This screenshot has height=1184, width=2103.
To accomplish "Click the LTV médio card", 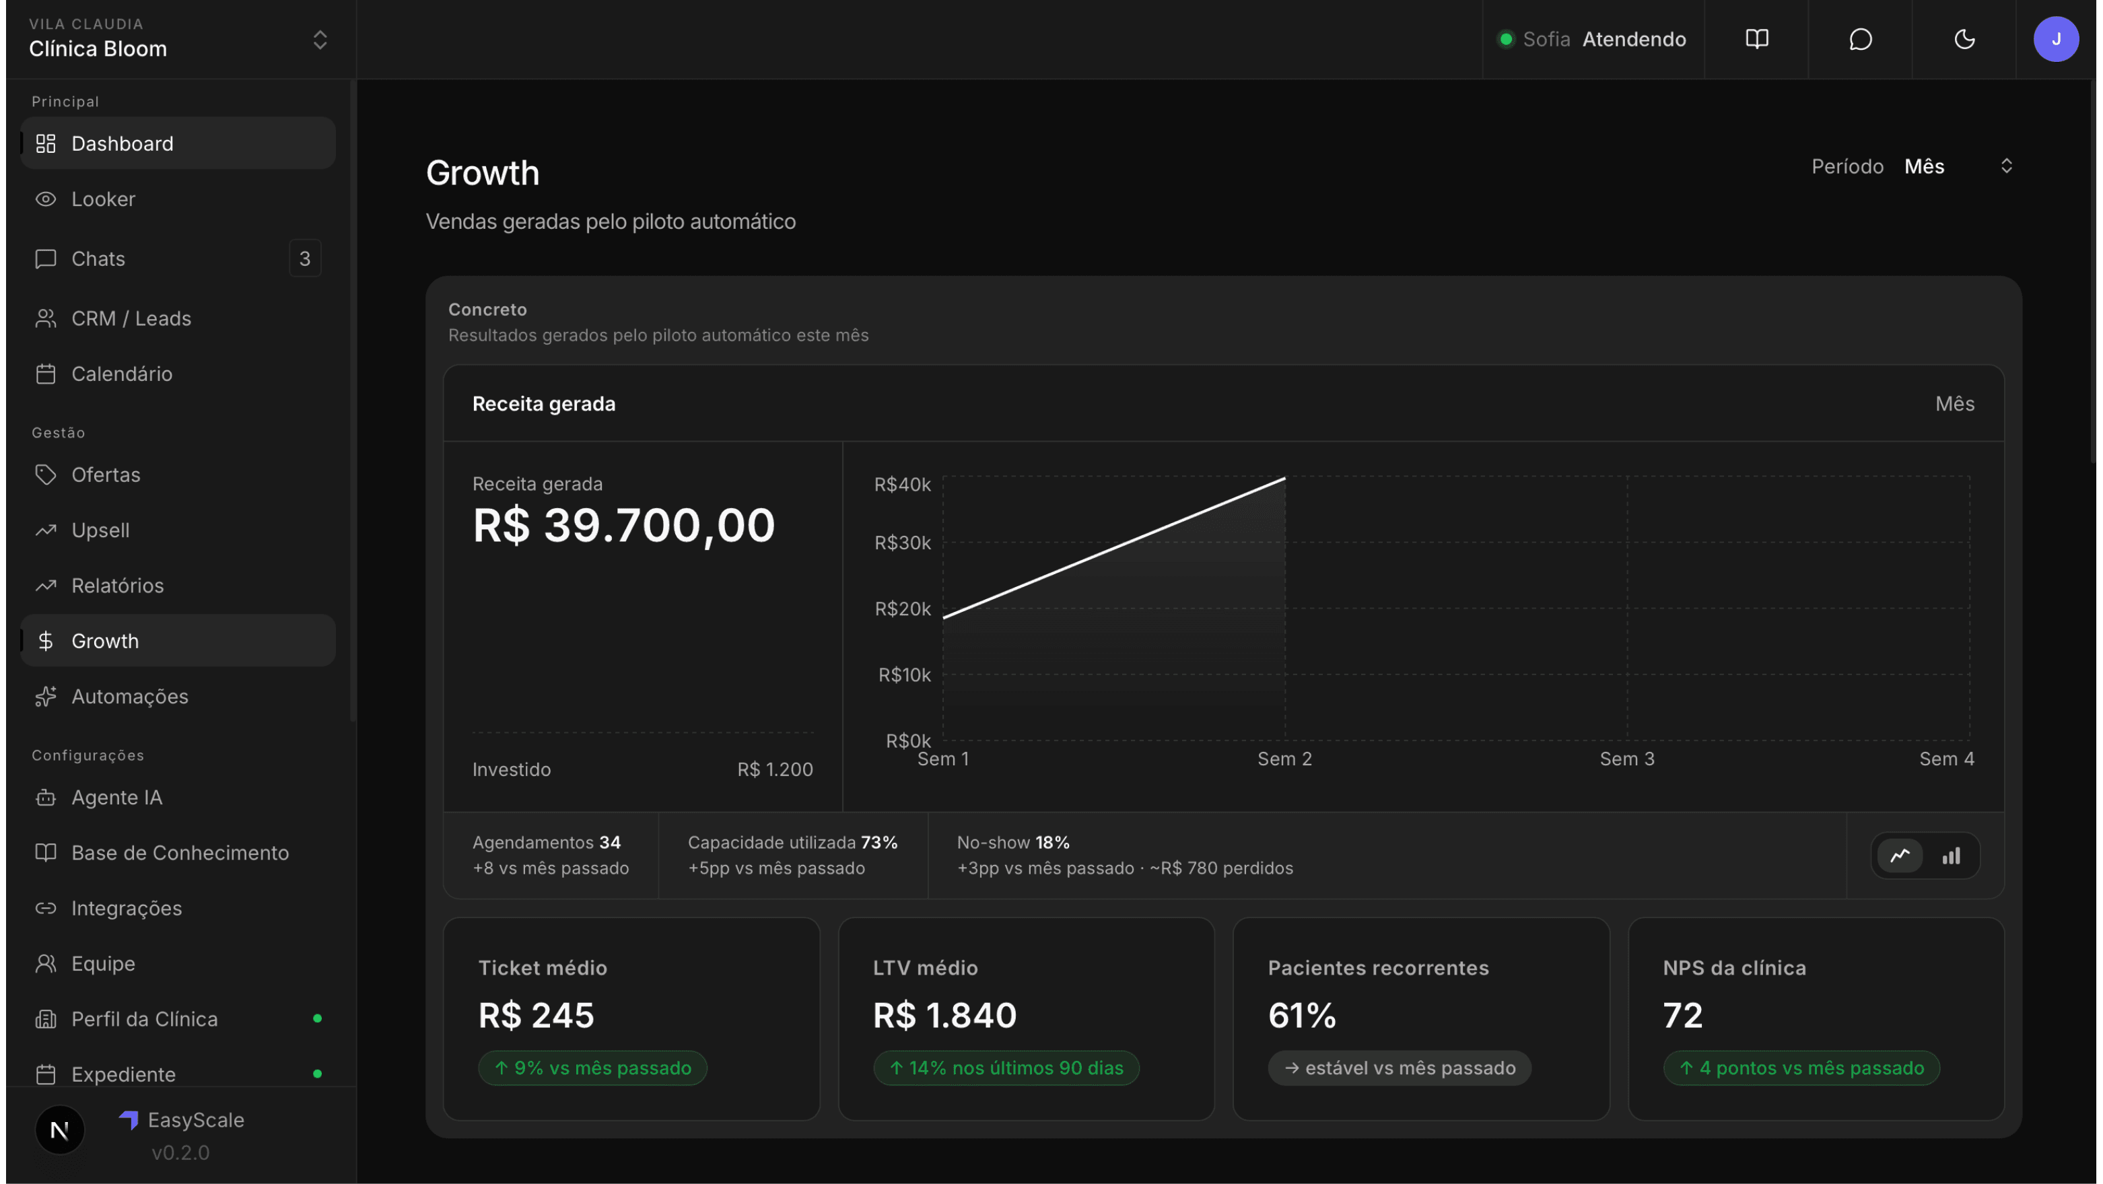I will point(1026,1019).
